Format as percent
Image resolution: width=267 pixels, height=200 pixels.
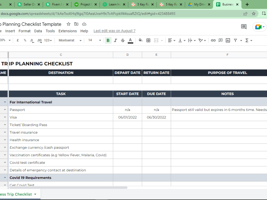click(x=25, y=40)
